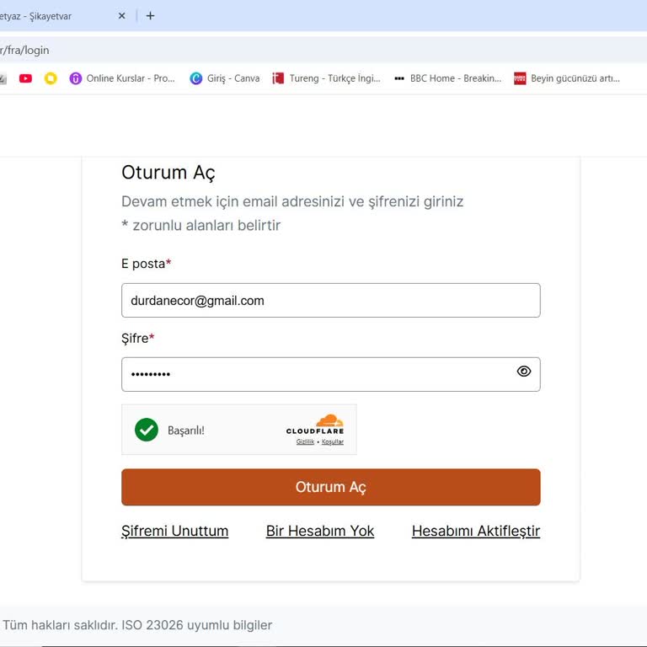Close the Şikayetvar browser tab
The height and width of the screenshot is (647, 647).
[121, 16]
